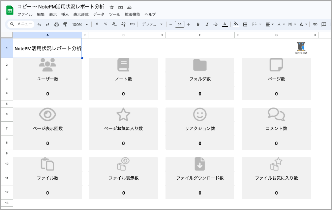Open the ヘルプ menu
The width and height of the screenshot is (332, 210).
point(150,14)
